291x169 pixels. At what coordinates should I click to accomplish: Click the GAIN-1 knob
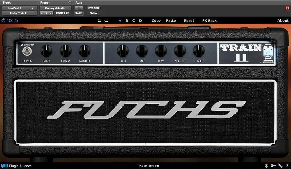pos(46,51)
